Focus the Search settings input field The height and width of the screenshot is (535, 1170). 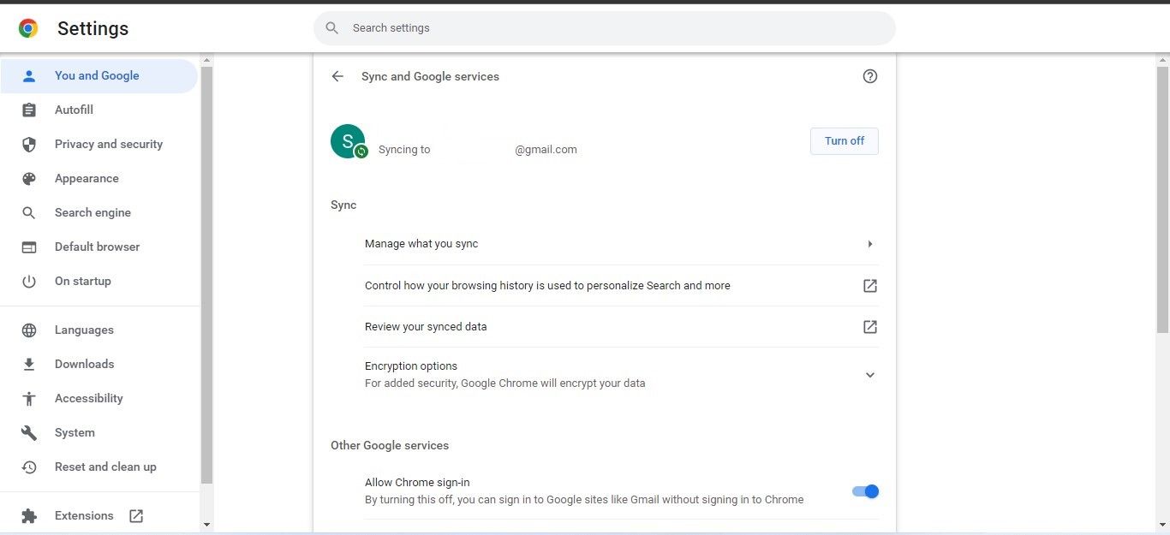tap(605, 28)
